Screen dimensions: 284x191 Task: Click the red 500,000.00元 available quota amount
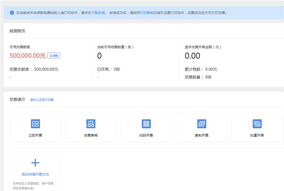pos(27,56)
